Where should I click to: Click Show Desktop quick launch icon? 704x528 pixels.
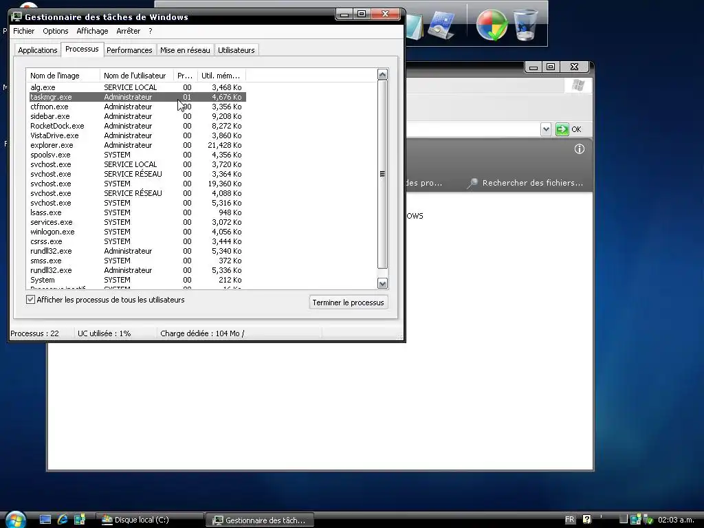click(45, 520)
